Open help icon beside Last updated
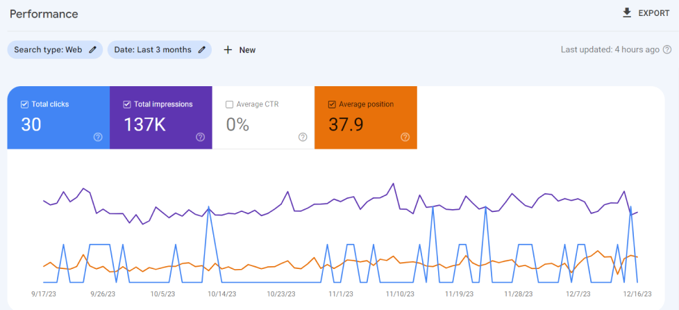Screen dimensions: 679x310 pyautogui.click(x=667, y=50)
